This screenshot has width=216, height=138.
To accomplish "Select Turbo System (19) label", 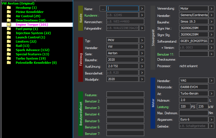I will click(x=31, y=58).
